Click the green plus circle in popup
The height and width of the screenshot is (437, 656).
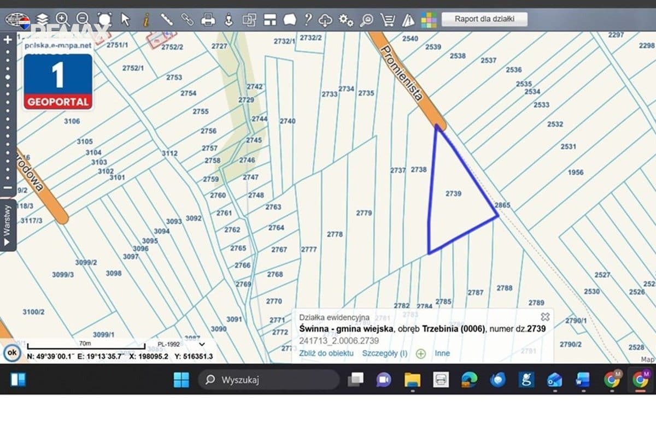coord(421,353)
